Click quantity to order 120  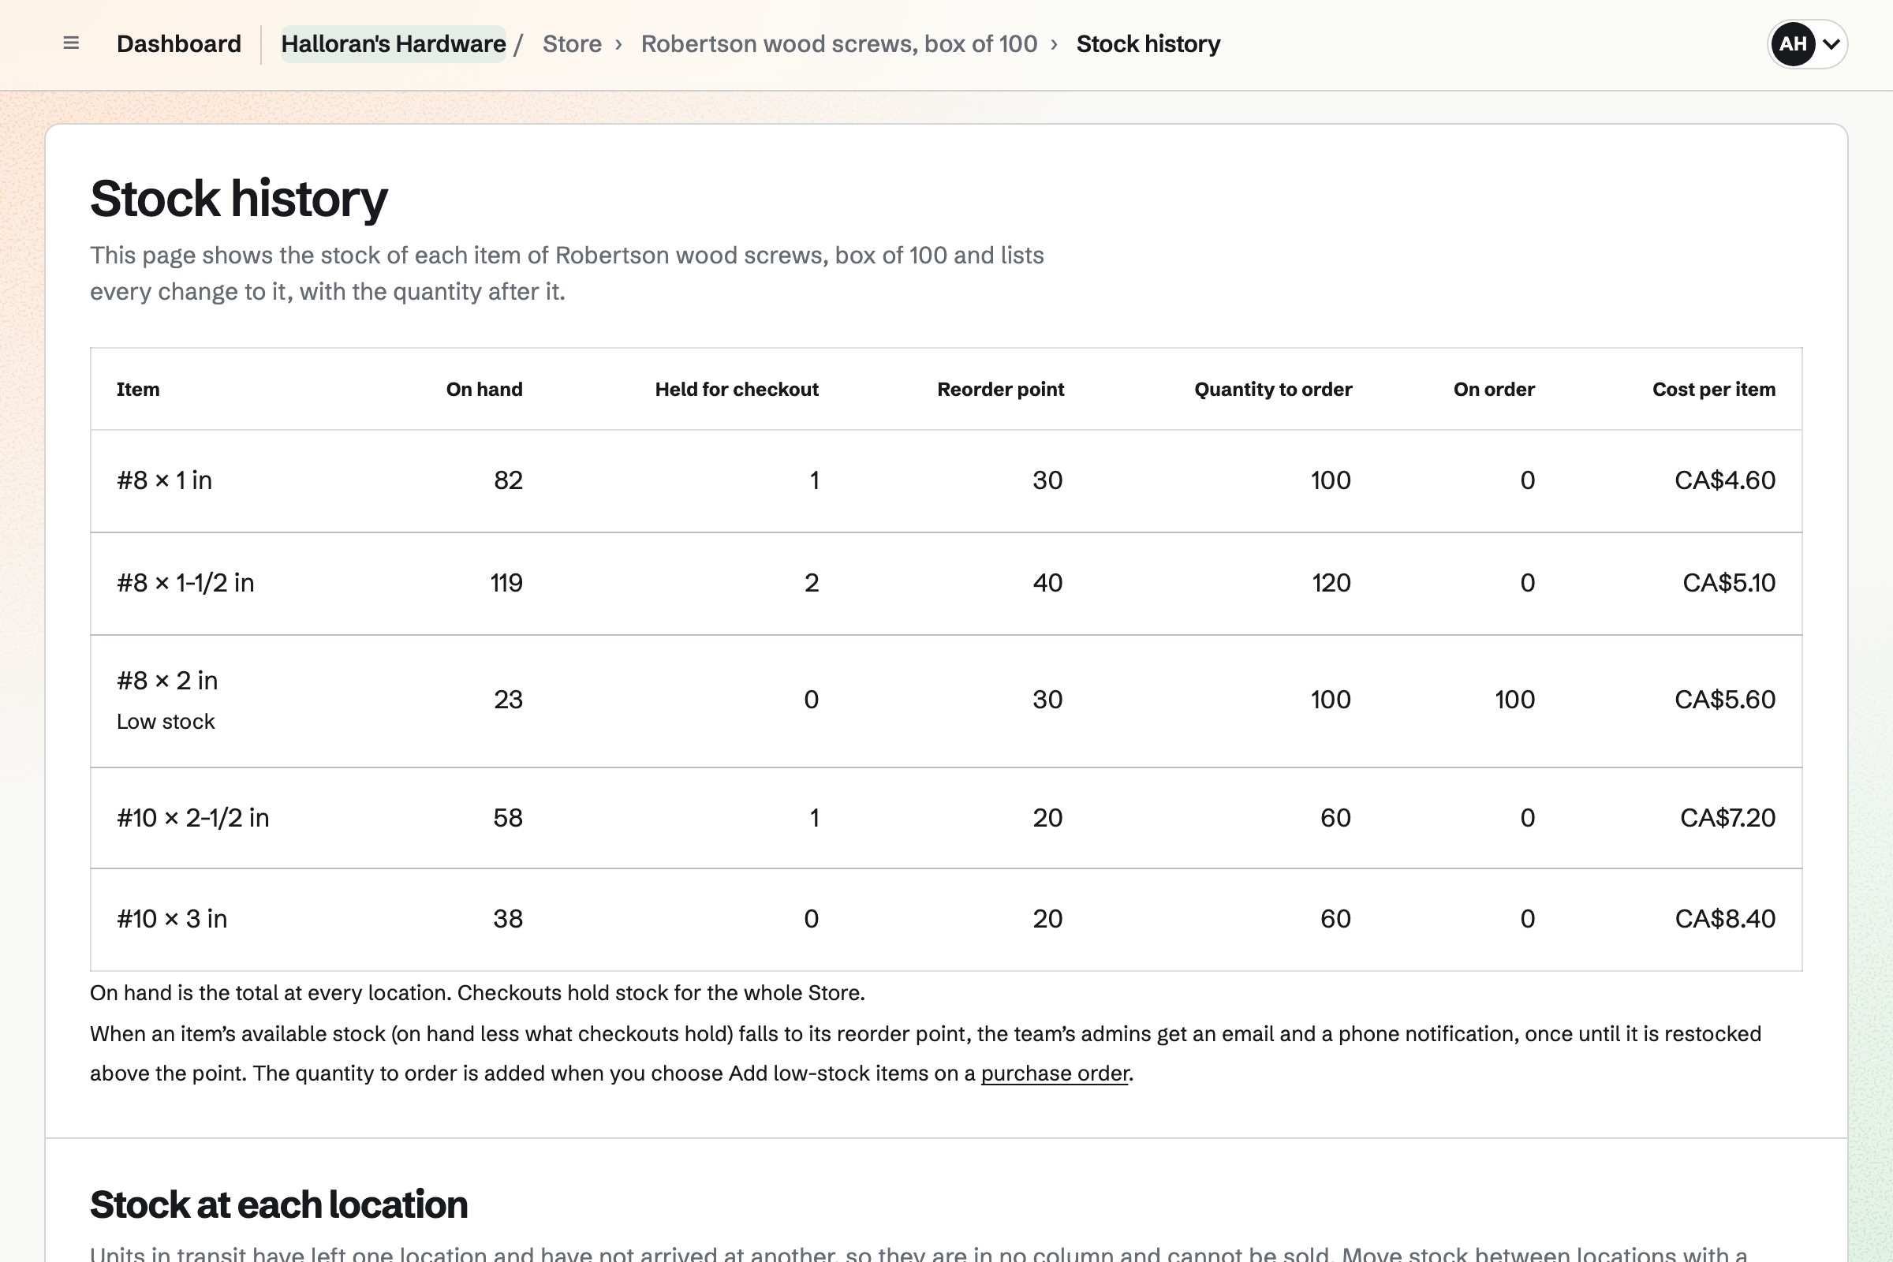(1331, 583)
